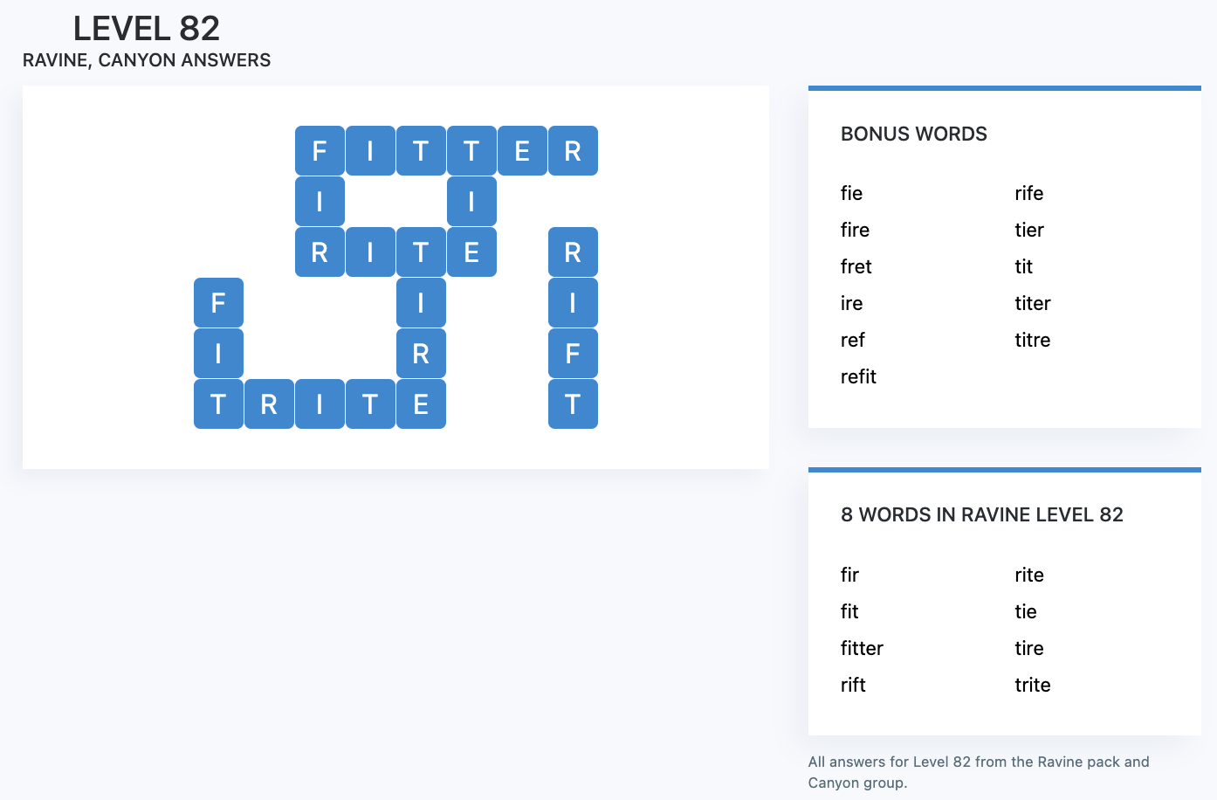Viewport: 1217px width, 800px height.
Task: Click the first F tile of FITTER
Action: pos(320,151)
